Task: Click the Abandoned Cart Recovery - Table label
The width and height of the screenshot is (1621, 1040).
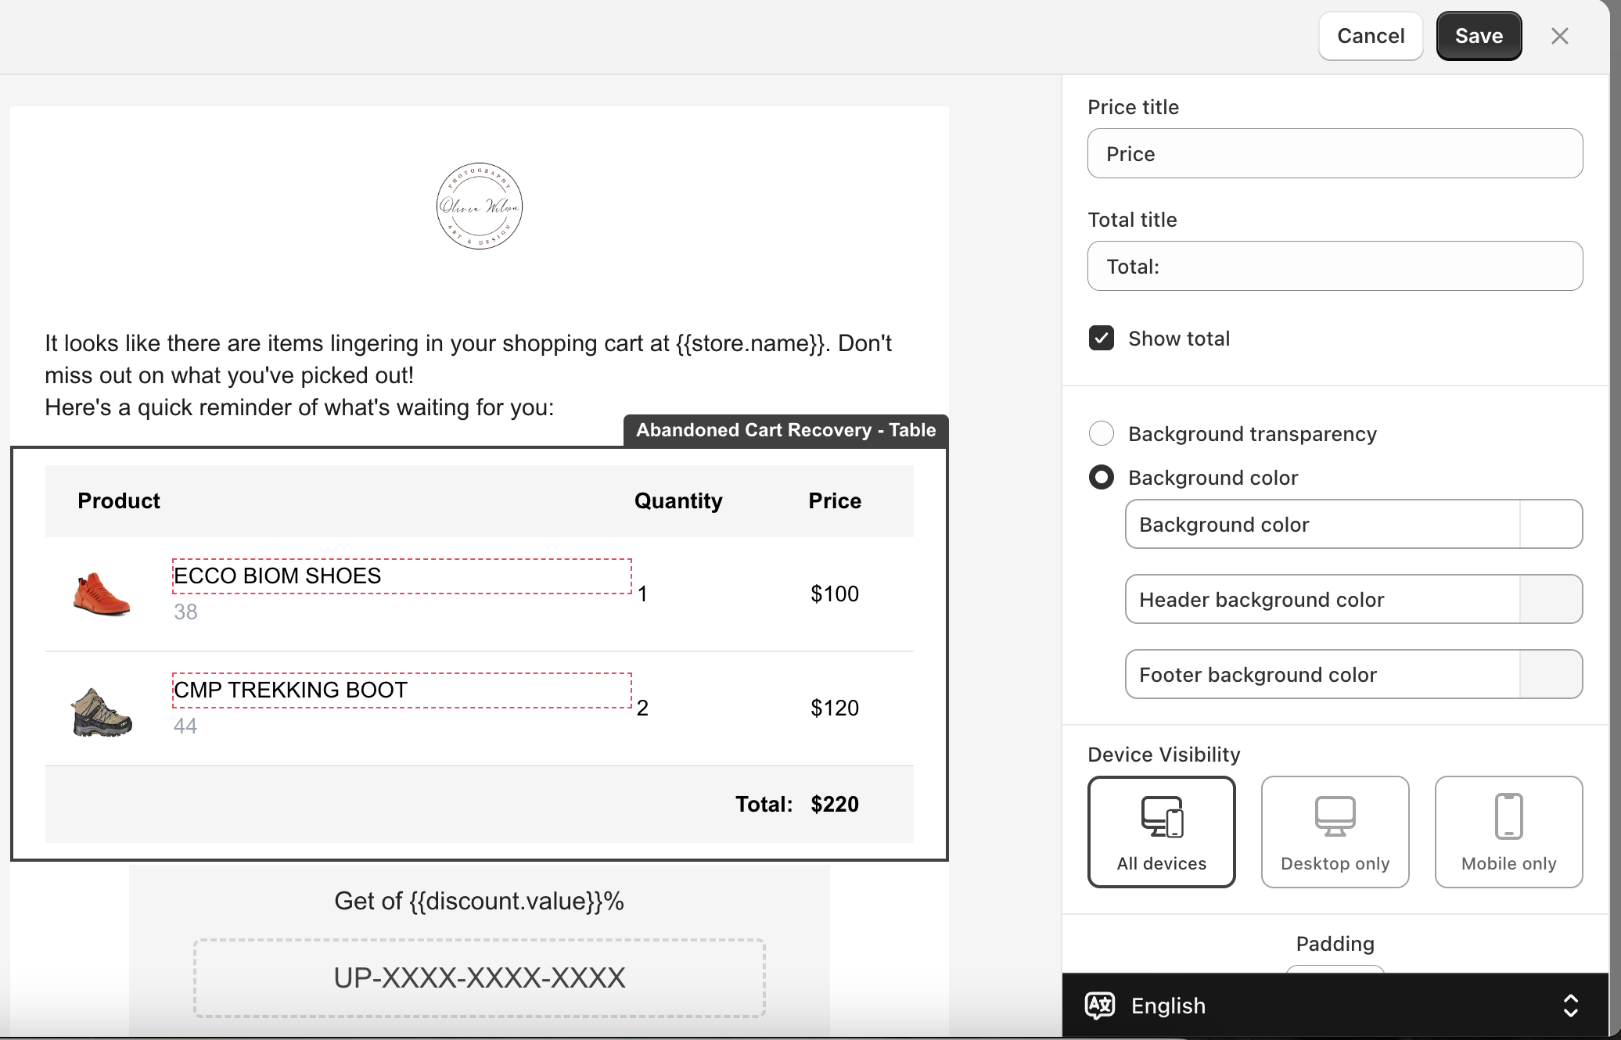Action: tap(785, 431)
